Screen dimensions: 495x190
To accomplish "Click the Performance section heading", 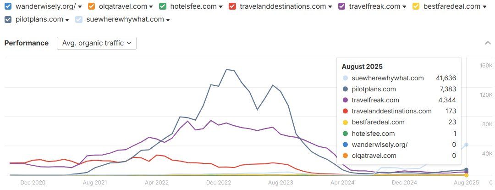I will [27, 43].
